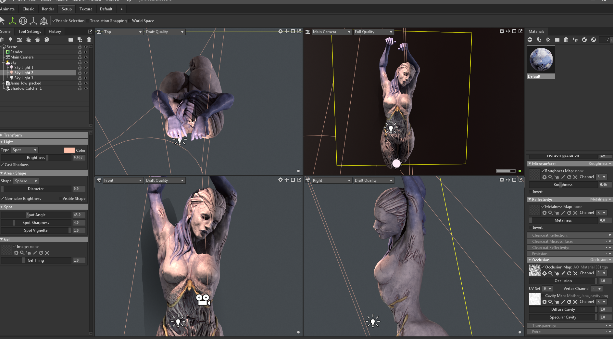Select the Shadow Catcher 1 item
The image size is (613, 339).
(x=26, y=88)
